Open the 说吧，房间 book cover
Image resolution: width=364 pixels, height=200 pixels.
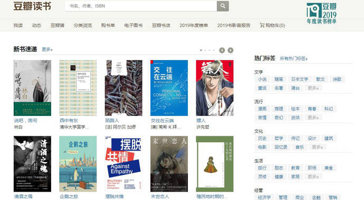pyautogui.click(x=32, y=88)
